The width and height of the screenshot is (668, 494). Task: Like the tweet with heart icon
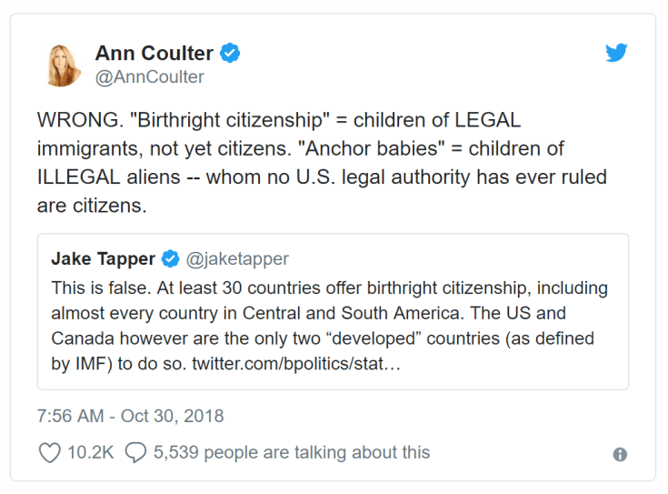pyautogui.click(x=49, y=452)
